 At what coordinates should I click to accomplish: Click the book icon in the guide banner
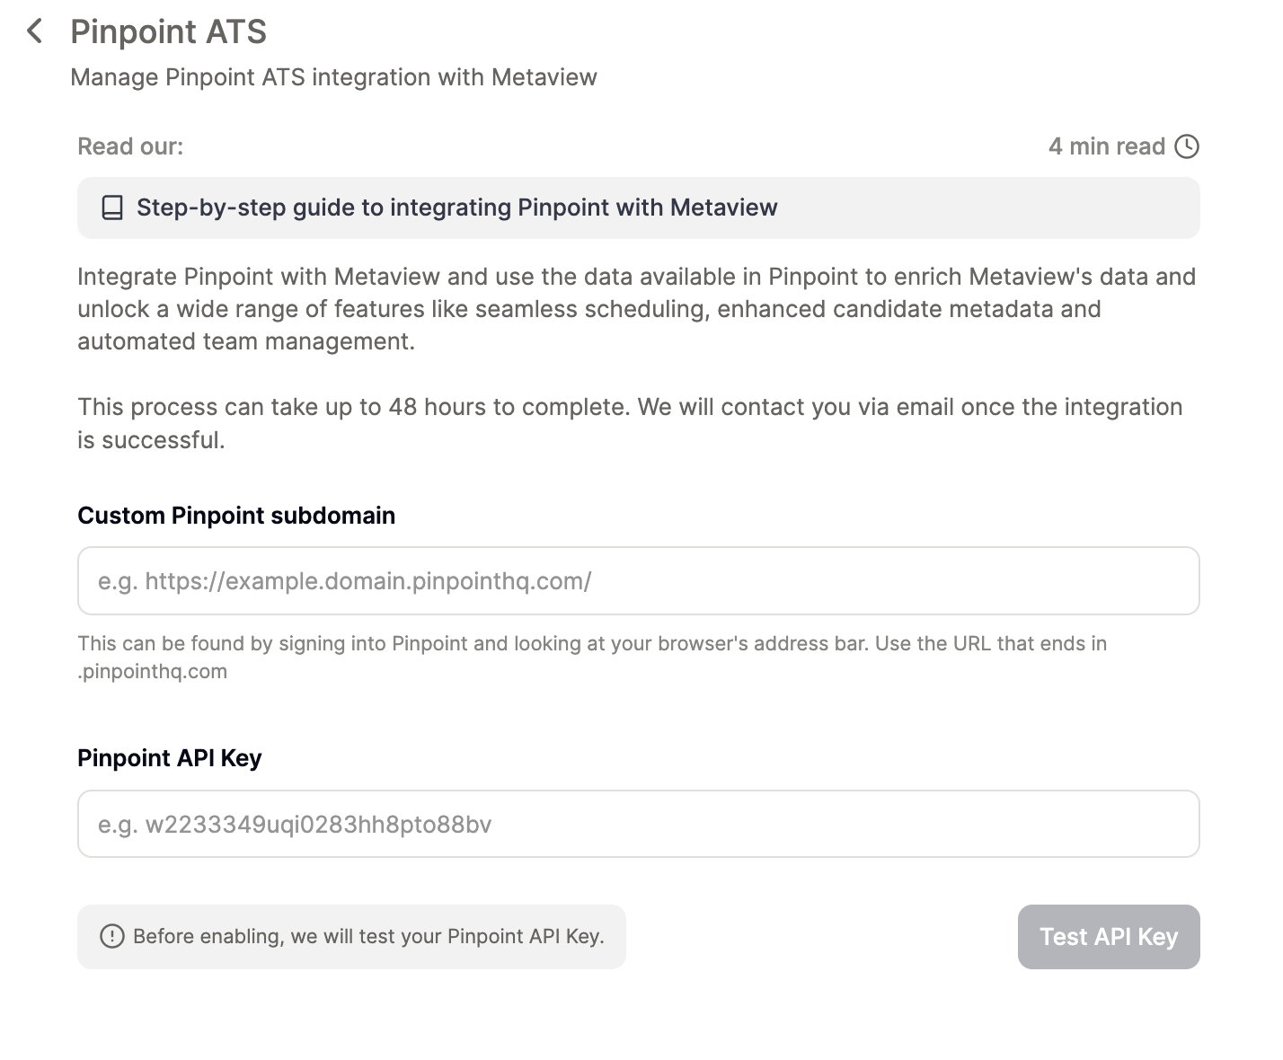[x=112, y=208]
